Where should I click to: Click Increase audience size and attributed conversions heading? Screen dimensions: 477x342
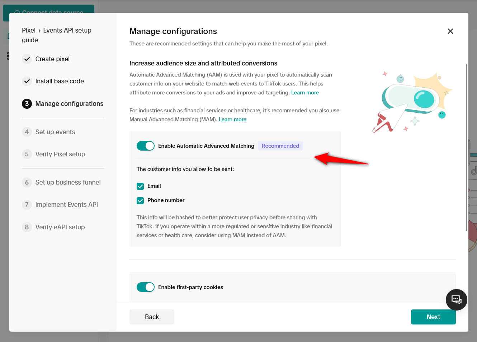coord(203,63)
